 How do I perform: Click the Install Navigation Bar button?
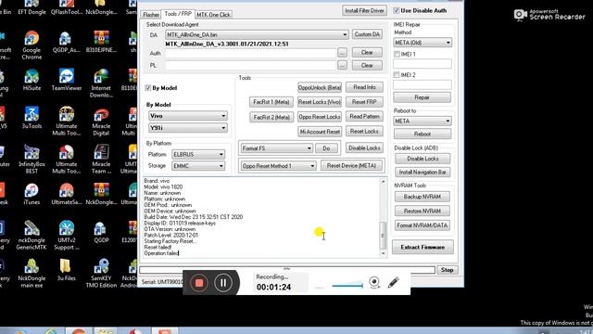423,172
